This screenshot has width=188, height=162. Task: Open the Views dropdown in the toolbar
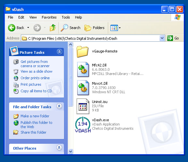tap(115, 28)
